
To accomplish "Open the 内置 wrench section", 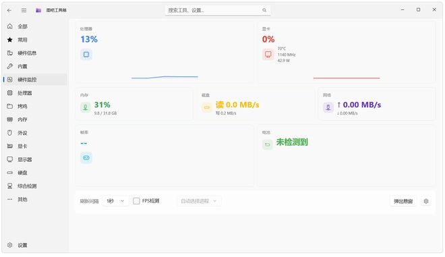I will tap(35, 67).
